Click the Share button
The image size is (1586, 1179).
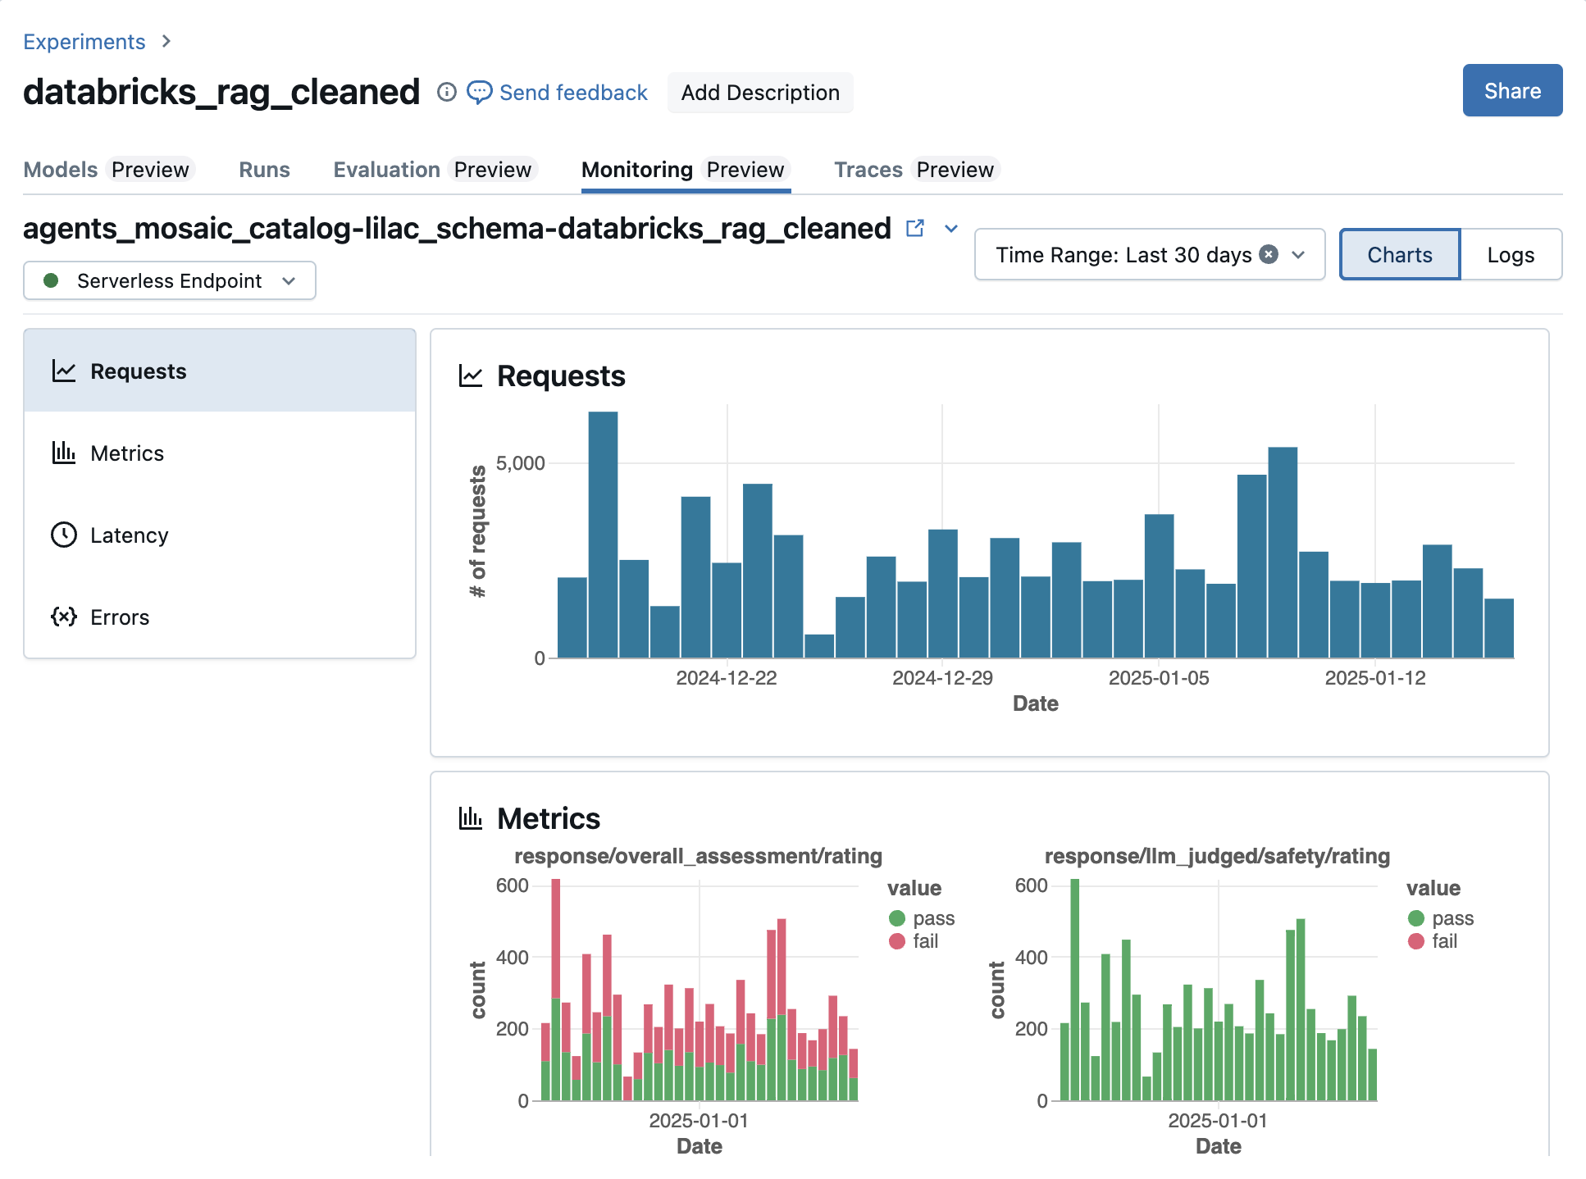click(1512, 90)
